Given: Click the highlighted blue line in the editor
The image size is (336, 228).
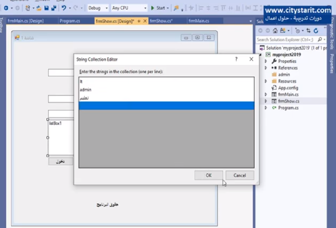Looking at the screenshot, I should coord(167,106).
